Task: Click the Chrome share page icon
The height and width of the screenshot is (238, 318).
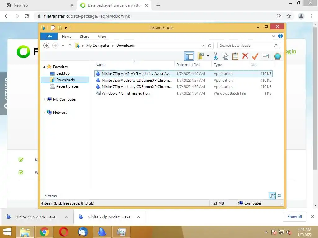Action: pos(279,16)
